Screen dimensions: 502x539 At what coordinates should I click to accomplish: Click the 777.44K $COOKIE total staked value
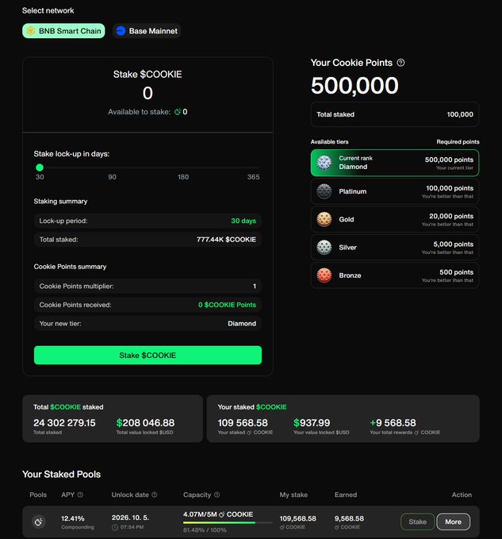coord(226,240)
